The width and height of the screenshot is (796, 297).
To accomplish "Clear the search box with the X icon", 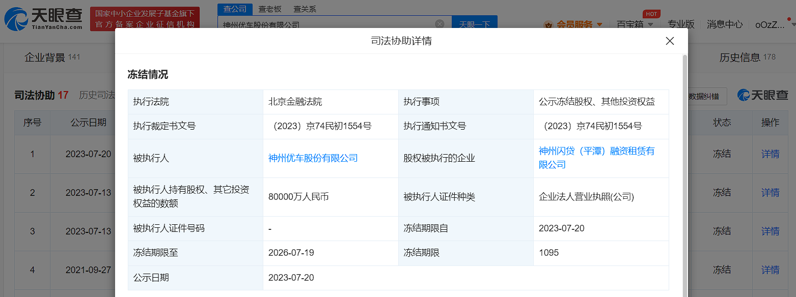I will pyautogui.click(x=440, y=24).
